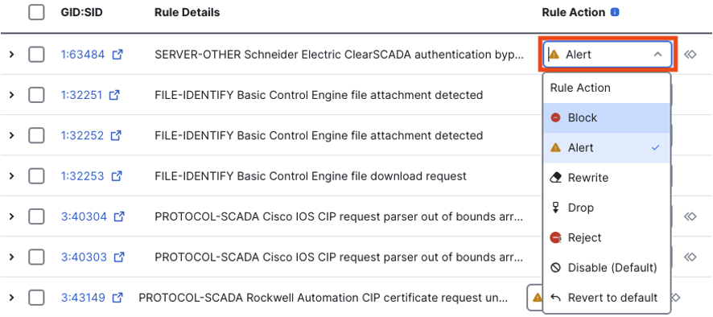Expand the row for rule 3:43149
This screenshot has width=713, height=317.
click(12, 298)
